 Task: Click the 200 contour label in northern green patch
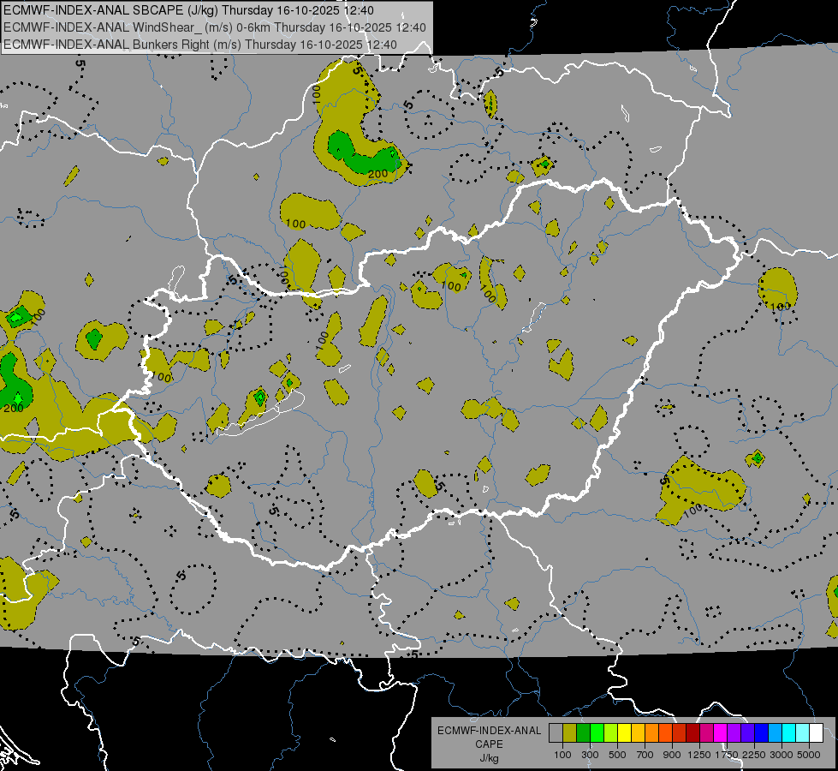click(377, 174)
